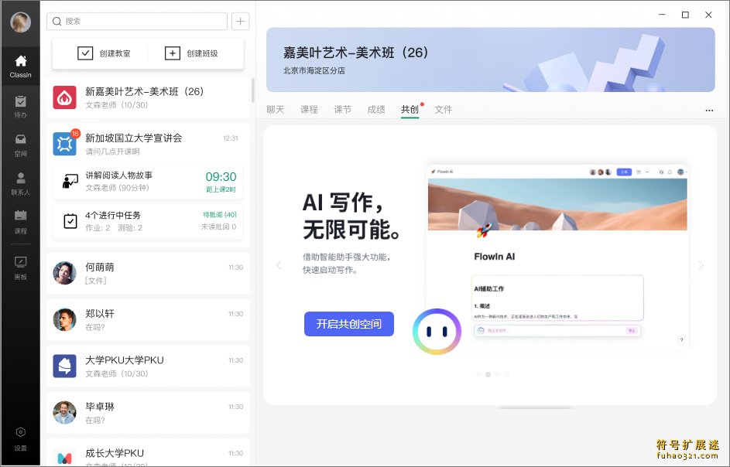This screenshot has height=467, width=730.
Task: Click 毕卓琳's avatar
Action: click(65, 413)
